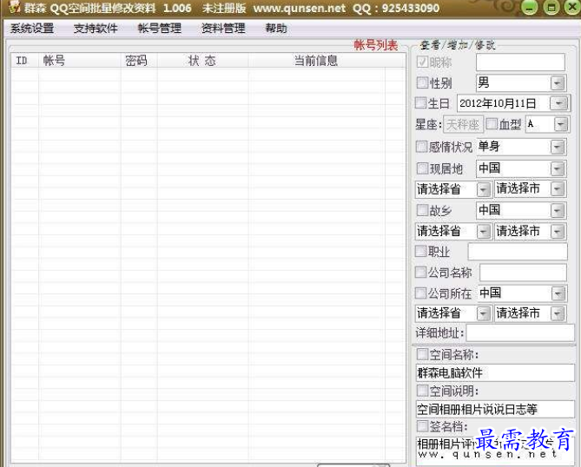Click the 空间名称 field with 群森电脑软件
This screenshot has height=467, width=581.
tap(495, 372)
